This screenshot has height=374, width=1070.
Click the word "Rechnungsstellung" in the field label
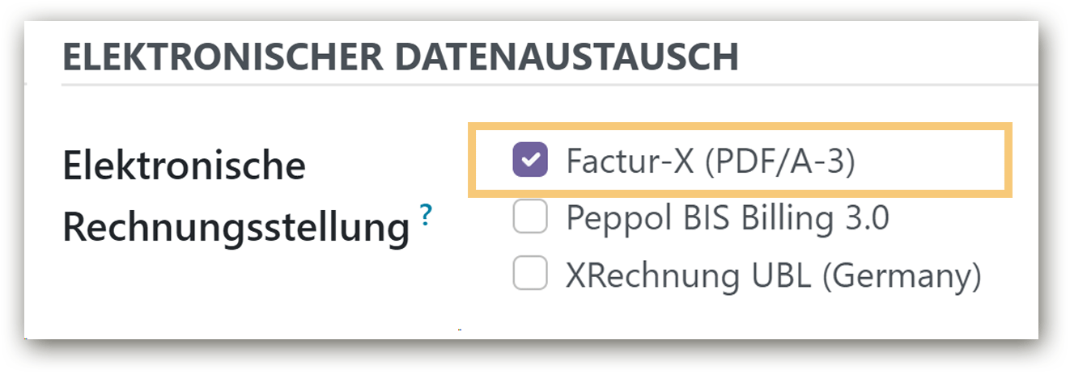[x=236, y=229]
